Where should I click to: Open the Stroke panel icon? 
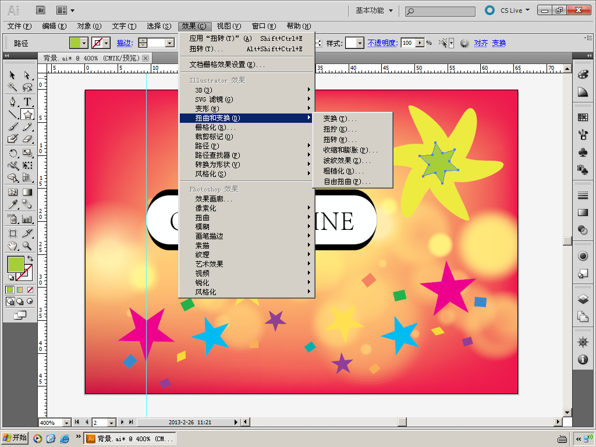click(583, 196)
